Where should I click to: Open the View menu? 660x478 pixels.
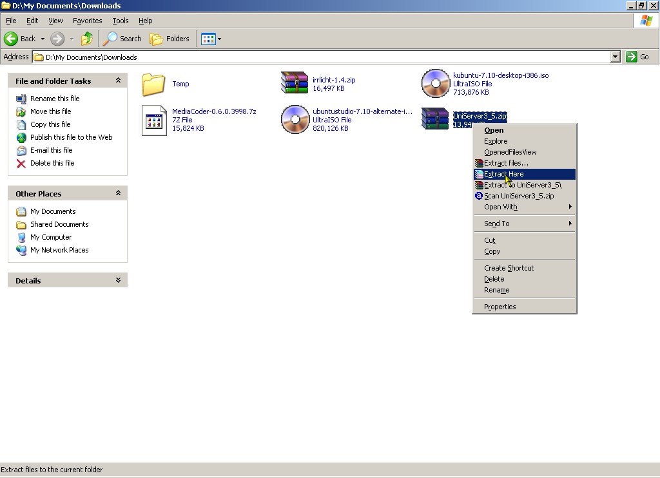click(x=55, y=21)
